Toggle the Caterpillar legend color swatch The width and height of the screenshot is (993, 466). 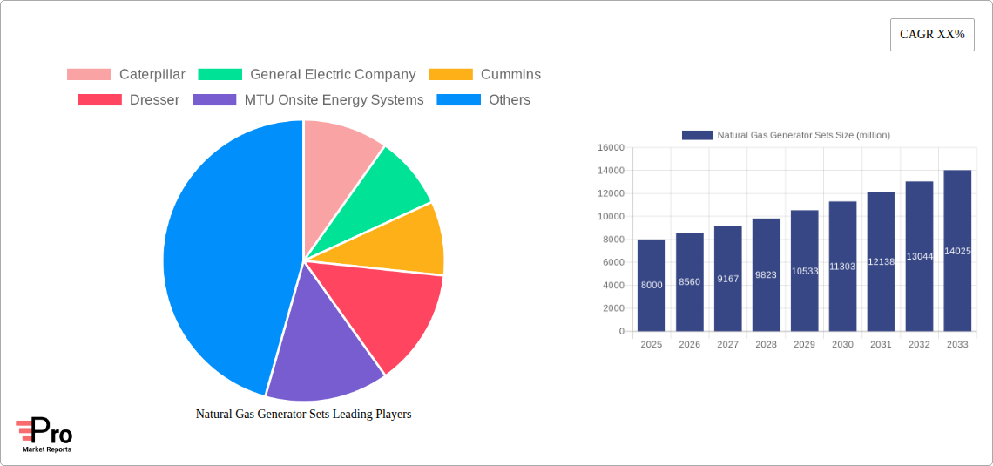[89, 75]
